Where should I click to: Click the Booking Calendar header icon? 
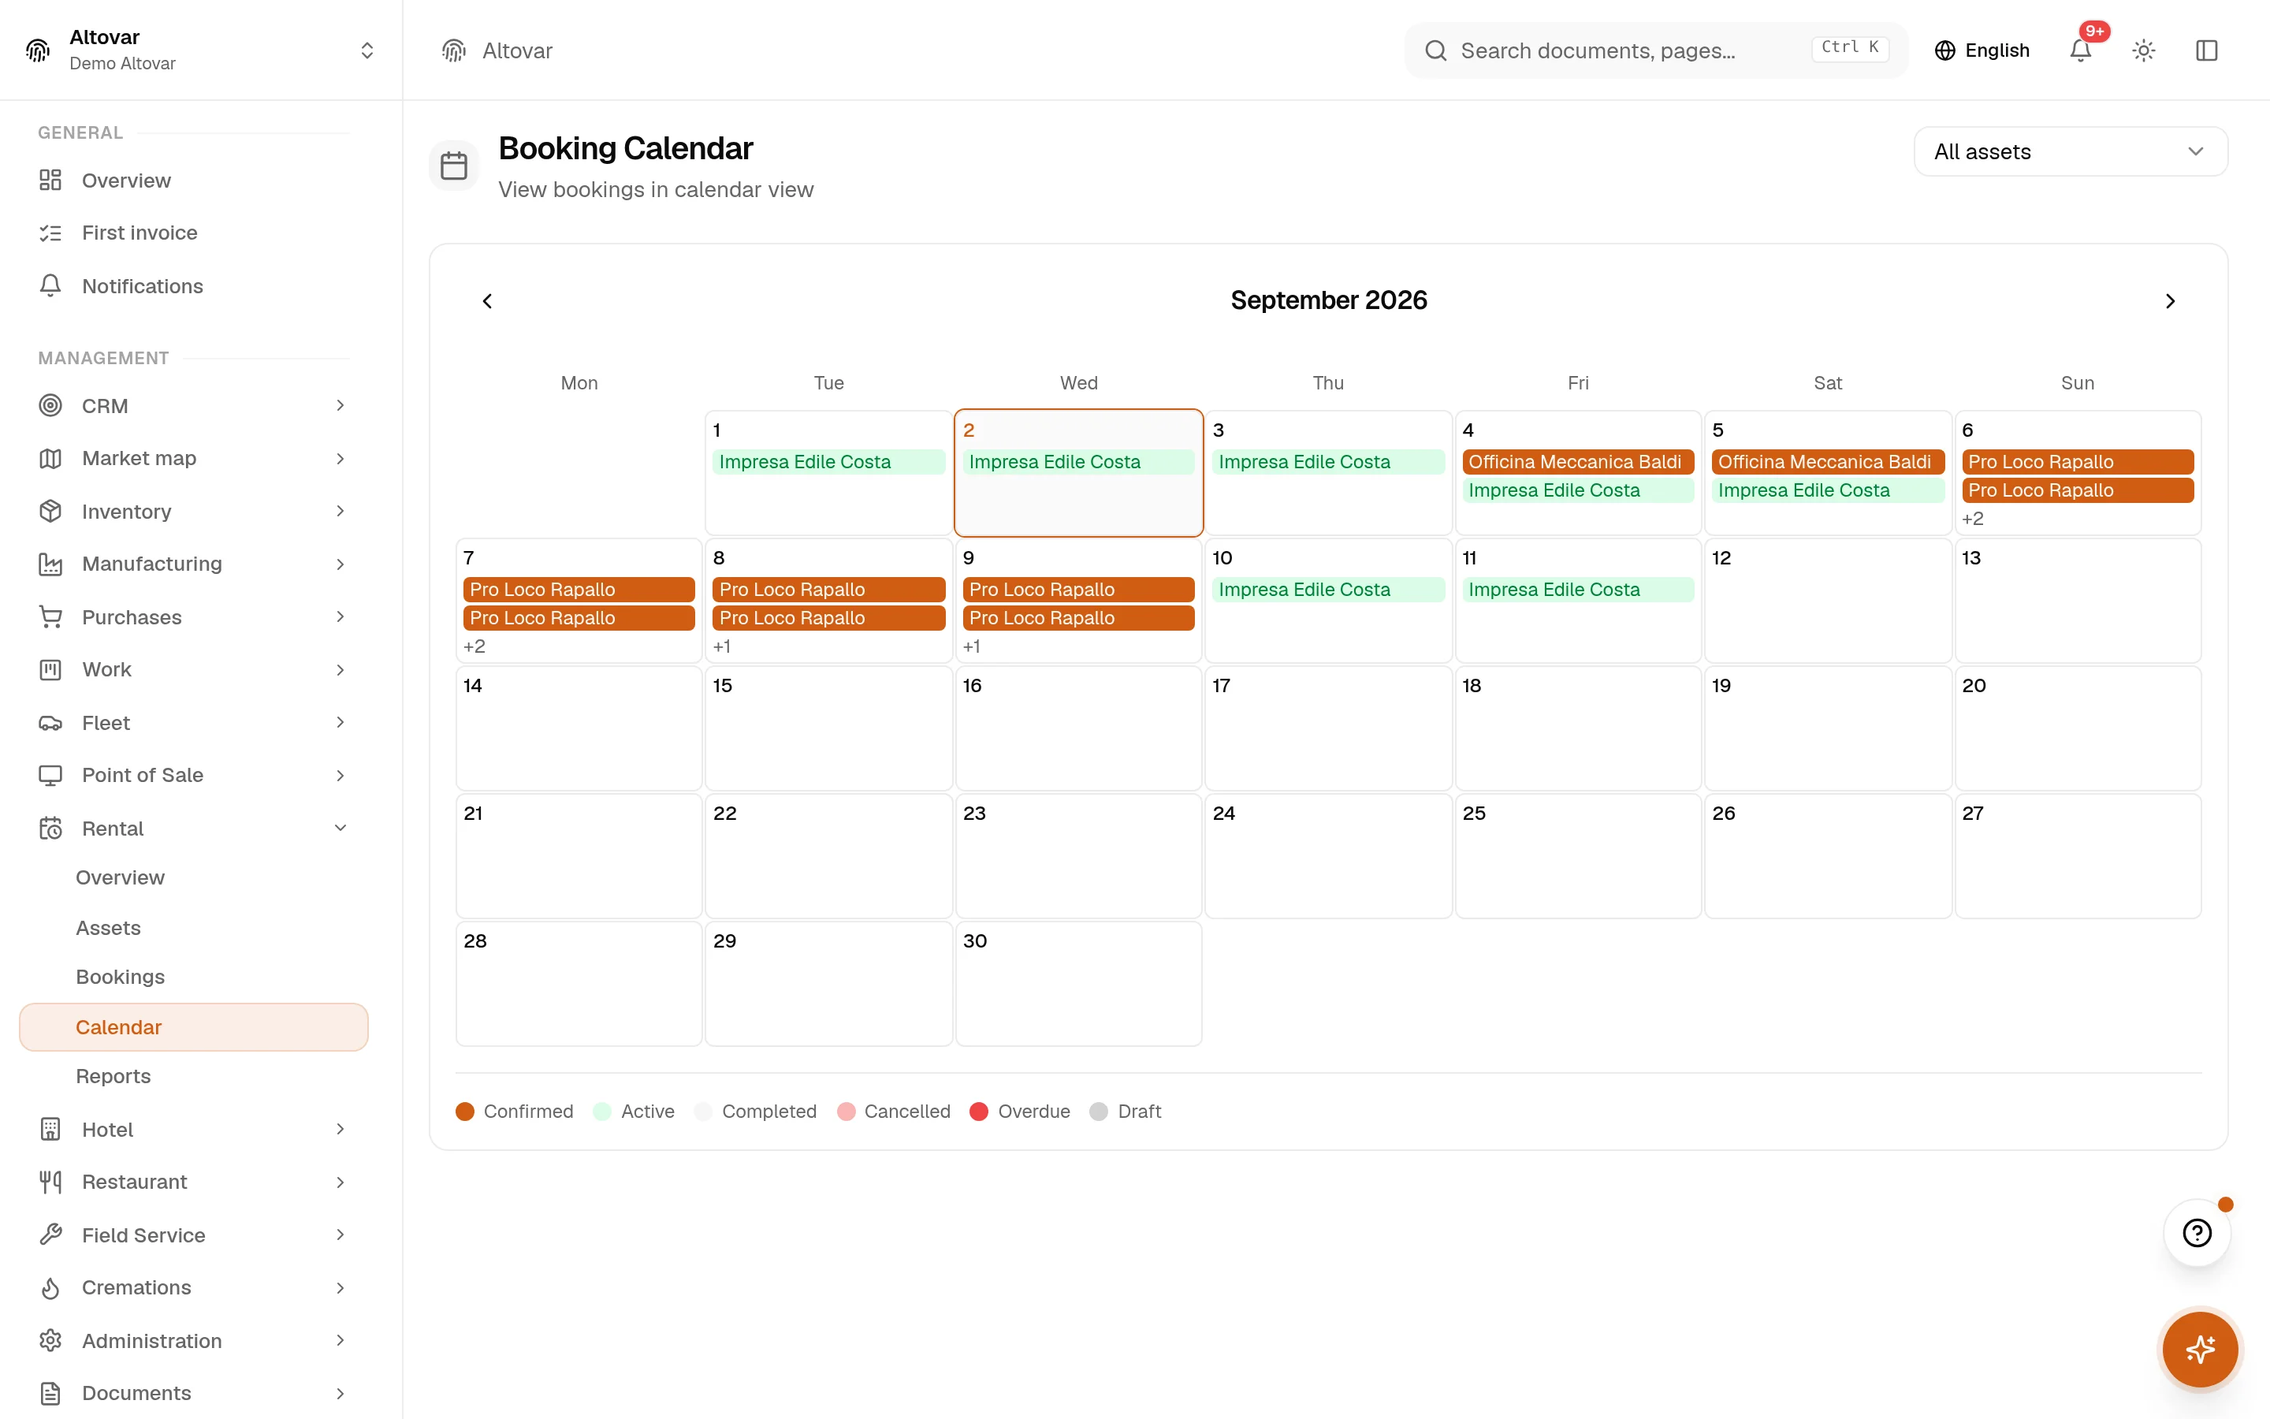pos(454,166)
